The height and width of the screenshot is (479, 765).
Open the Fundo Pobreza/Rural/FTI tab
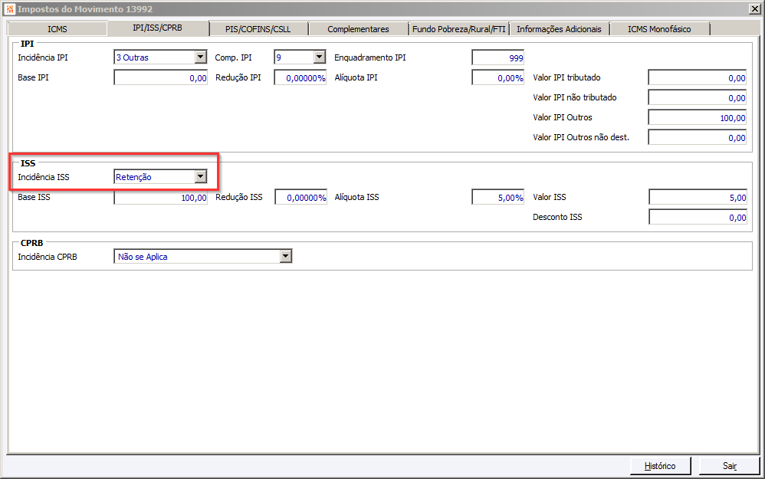click(x=458, y=29)
